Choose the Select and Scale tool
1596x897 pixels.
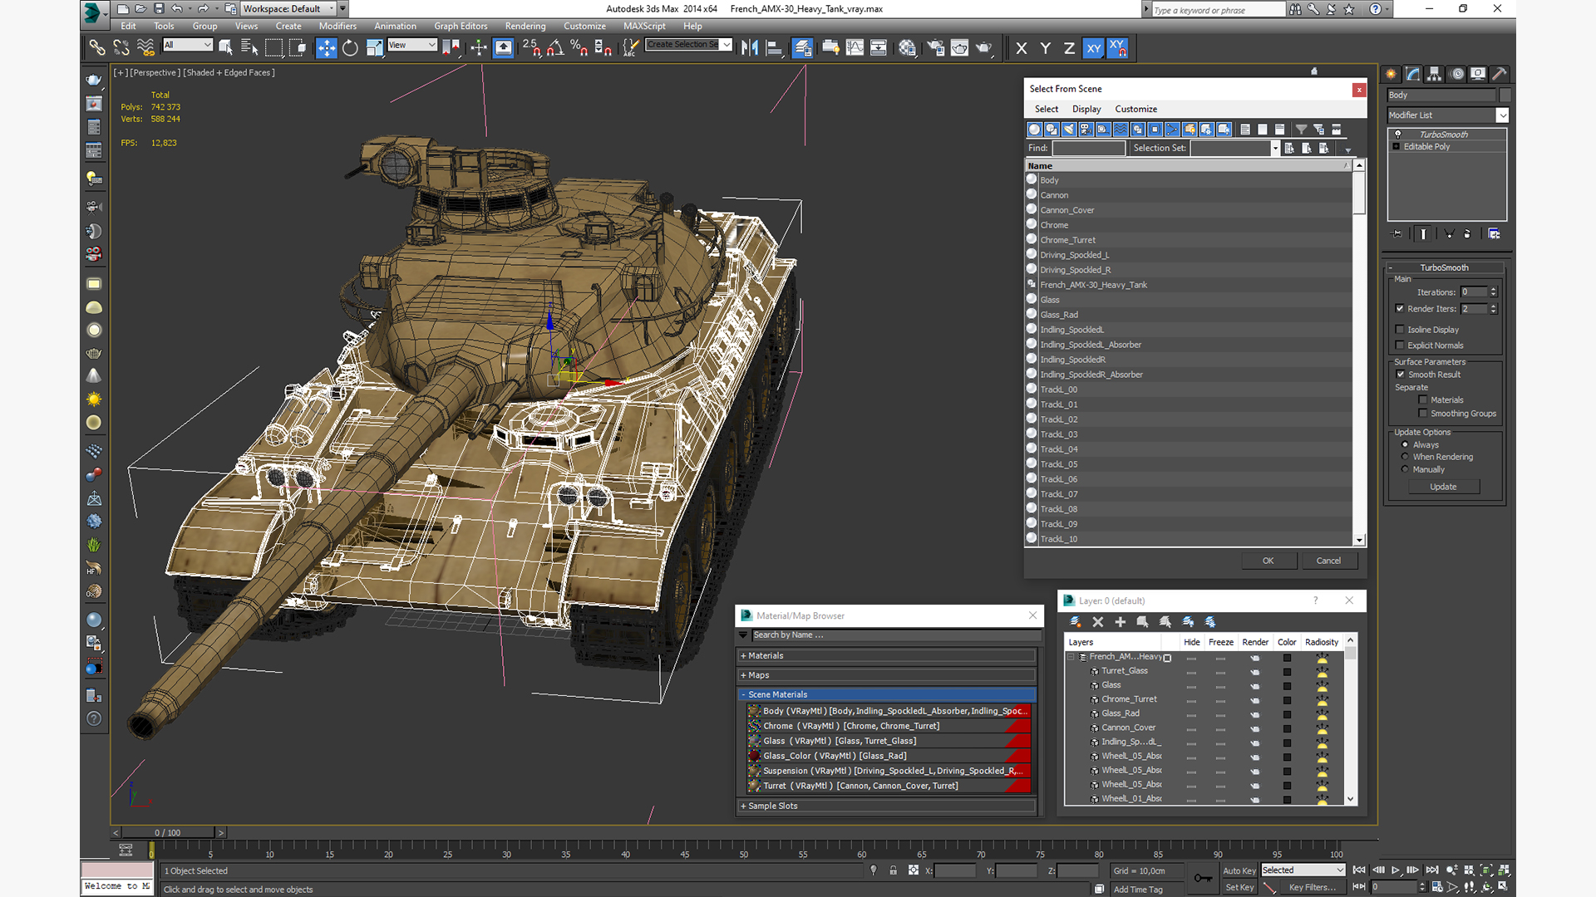point(374,48)
